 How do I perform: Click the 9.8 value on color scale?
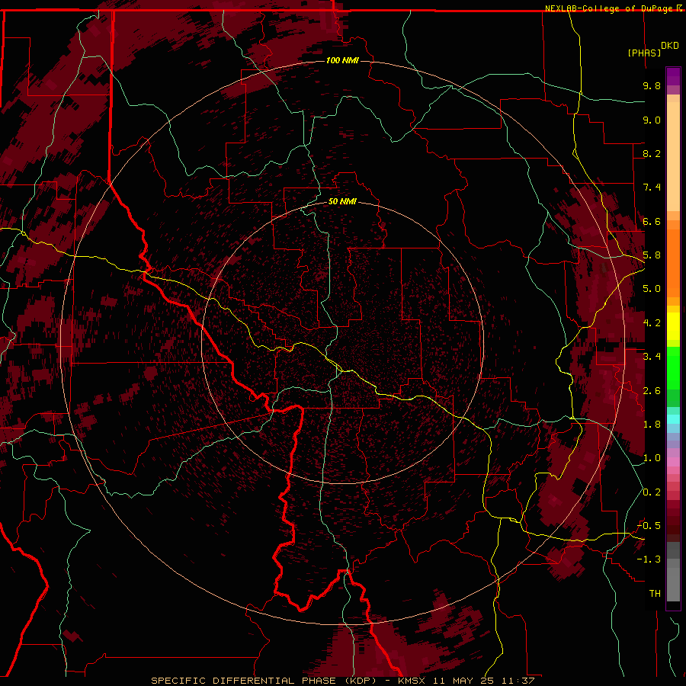(652, 85)
